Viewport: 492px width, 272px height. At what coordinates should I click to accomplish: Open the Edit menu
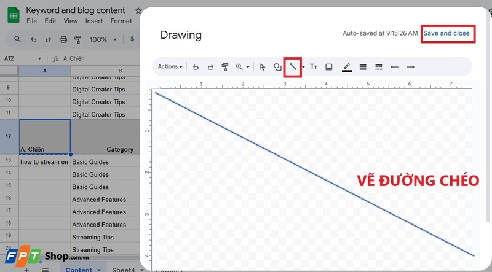(x=50, y=21)
